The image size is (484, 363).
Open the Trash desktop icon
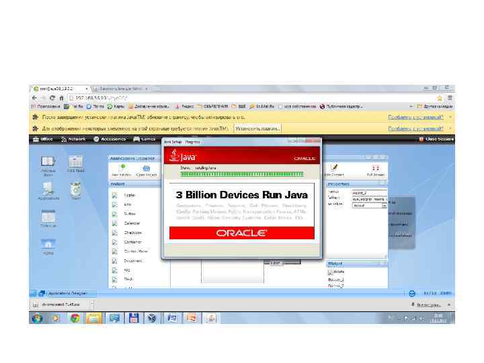75,191
